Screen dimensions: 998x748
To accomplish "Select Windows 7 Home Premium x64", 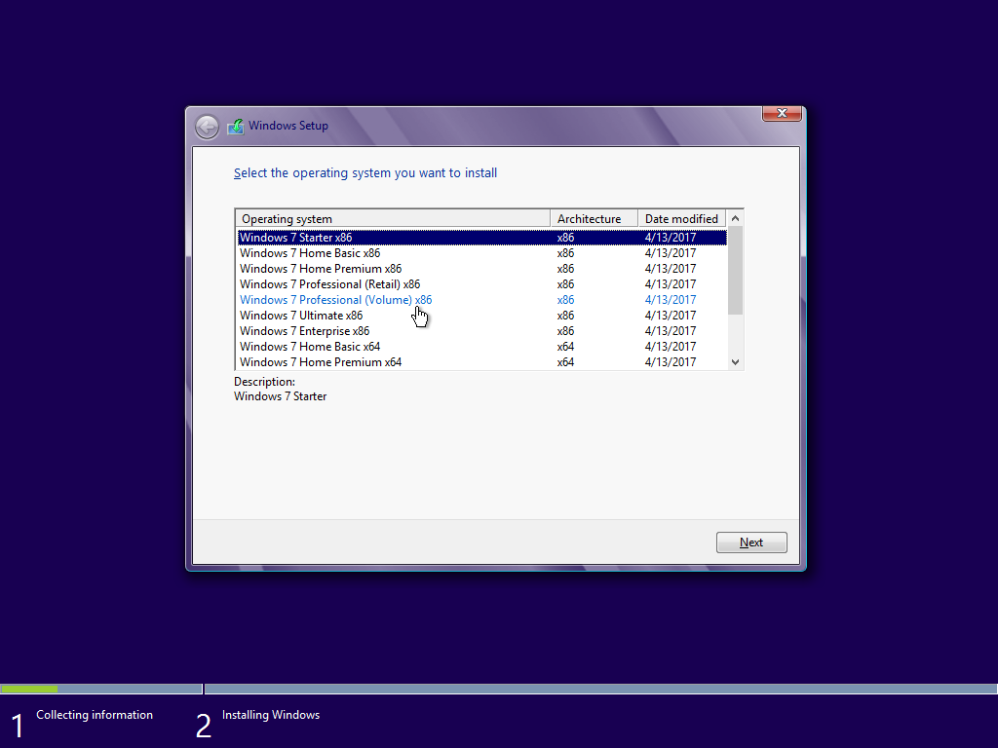I will point(481,362).
